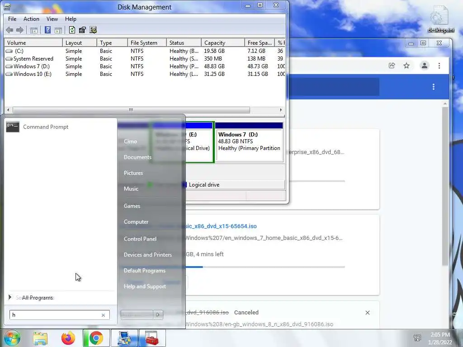Click the Forward arrow in Disk Management toolbar
The height and width of the screenshot is (347, 463).
(20, 30)
